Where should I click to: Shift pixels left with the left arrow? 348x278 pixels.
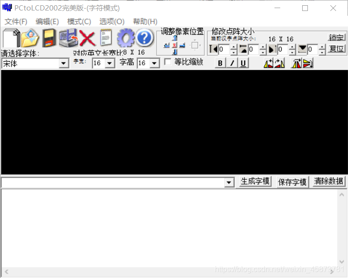click(x=167, y=45)
